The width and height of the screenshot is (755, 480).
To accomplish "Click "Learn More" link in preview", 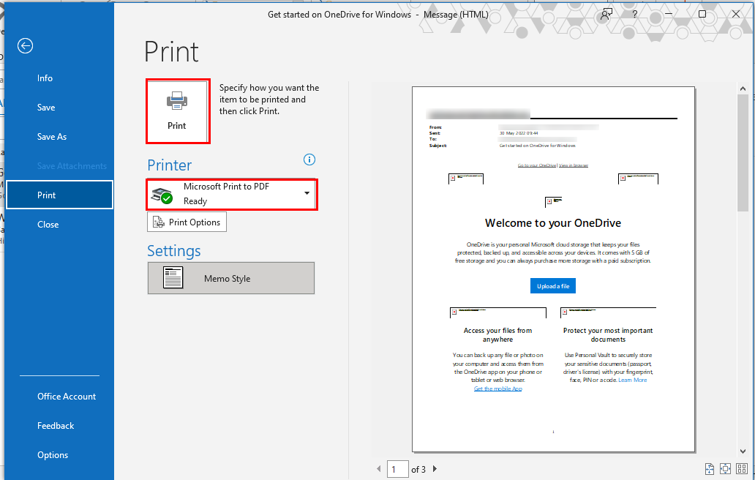I will pos(633,380).
